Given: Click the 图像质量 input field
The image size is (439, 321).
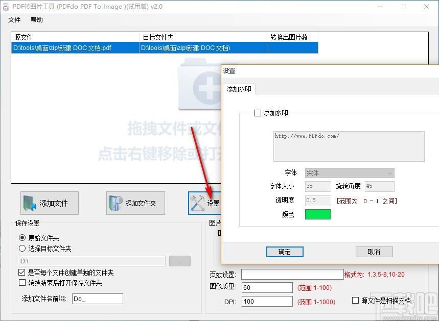Looking at the screenshot, I should 267,288.
